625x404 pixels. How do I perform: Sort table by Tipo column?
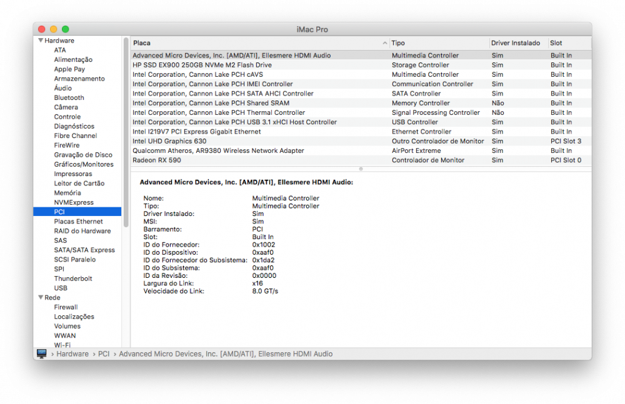pos(439,43)
